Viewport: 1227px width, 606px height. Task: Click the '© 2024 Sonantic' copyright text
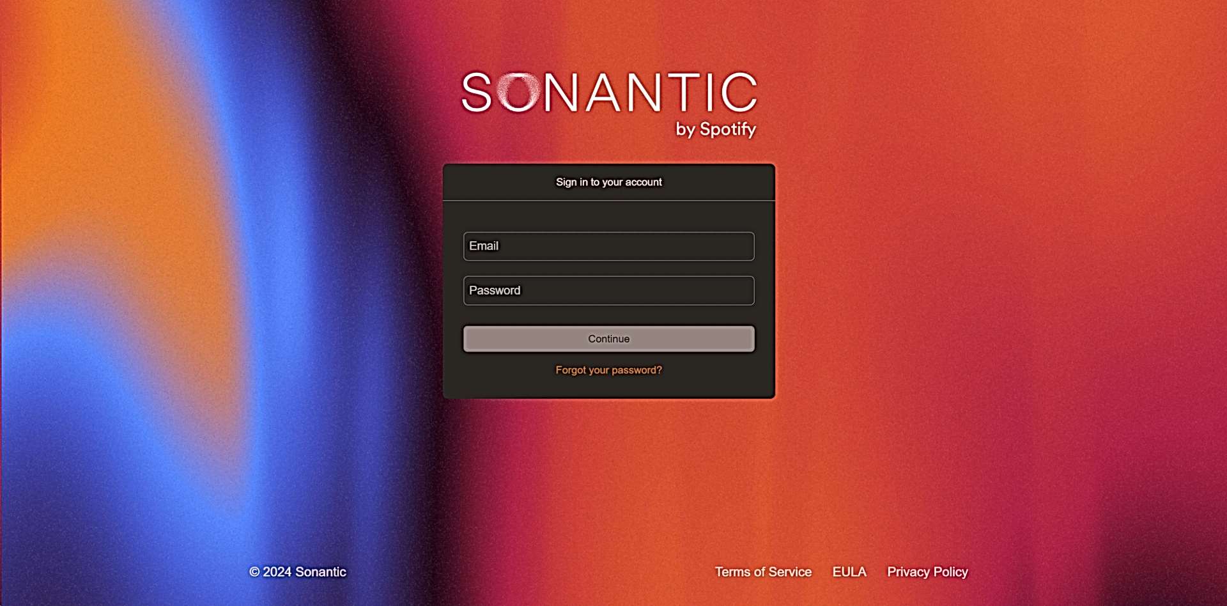[x=297, y=571]
